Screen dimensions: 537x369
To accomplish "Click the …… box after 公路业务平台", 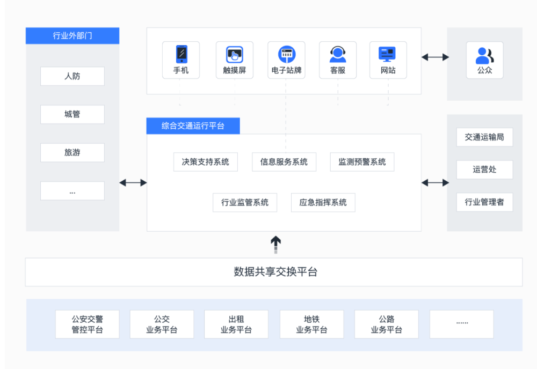I will (x=462, y=324).
